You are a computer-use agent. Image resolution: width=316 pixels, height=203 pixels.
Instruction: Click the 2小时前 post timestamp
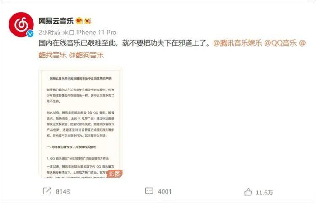pyautogui.click(x=49, y=33)
